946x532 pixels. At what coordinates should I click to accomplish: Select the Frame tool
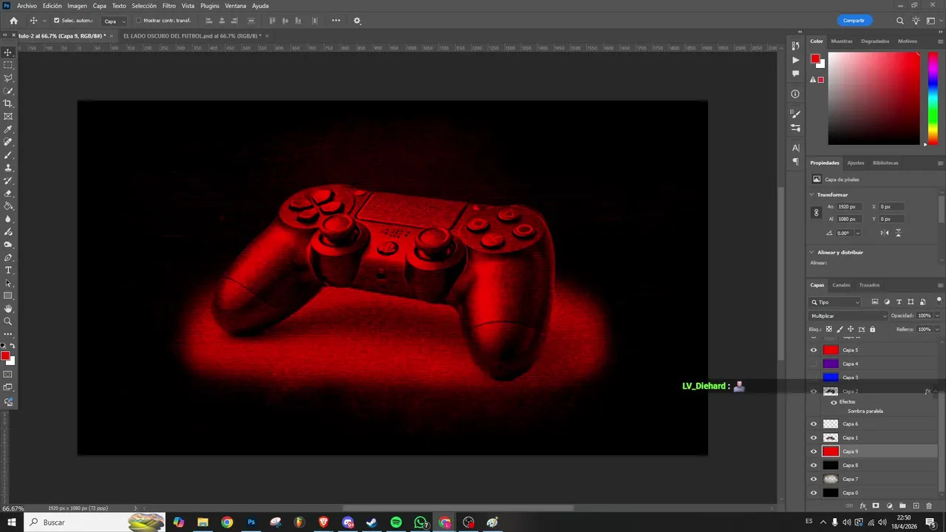8,116
